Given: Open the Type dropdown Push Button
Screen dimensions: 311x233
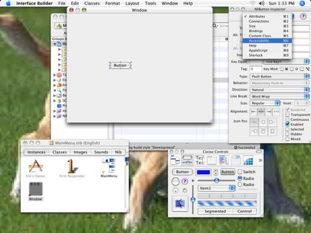Looking at the screenshot, I should point(279,77).
